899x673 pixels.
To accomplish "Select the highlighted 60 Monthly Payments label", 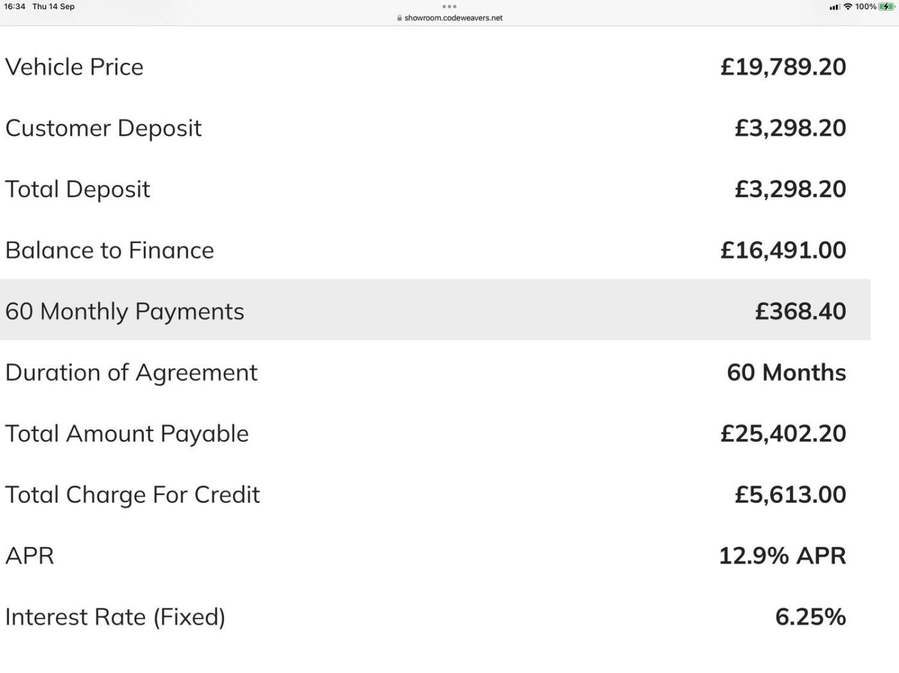I will (x=125, y=311).
